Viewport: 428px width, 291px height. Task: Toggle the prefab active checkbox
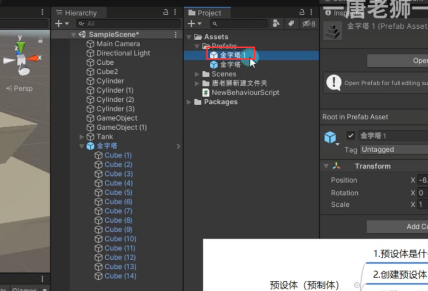click(x=351, y=136)
